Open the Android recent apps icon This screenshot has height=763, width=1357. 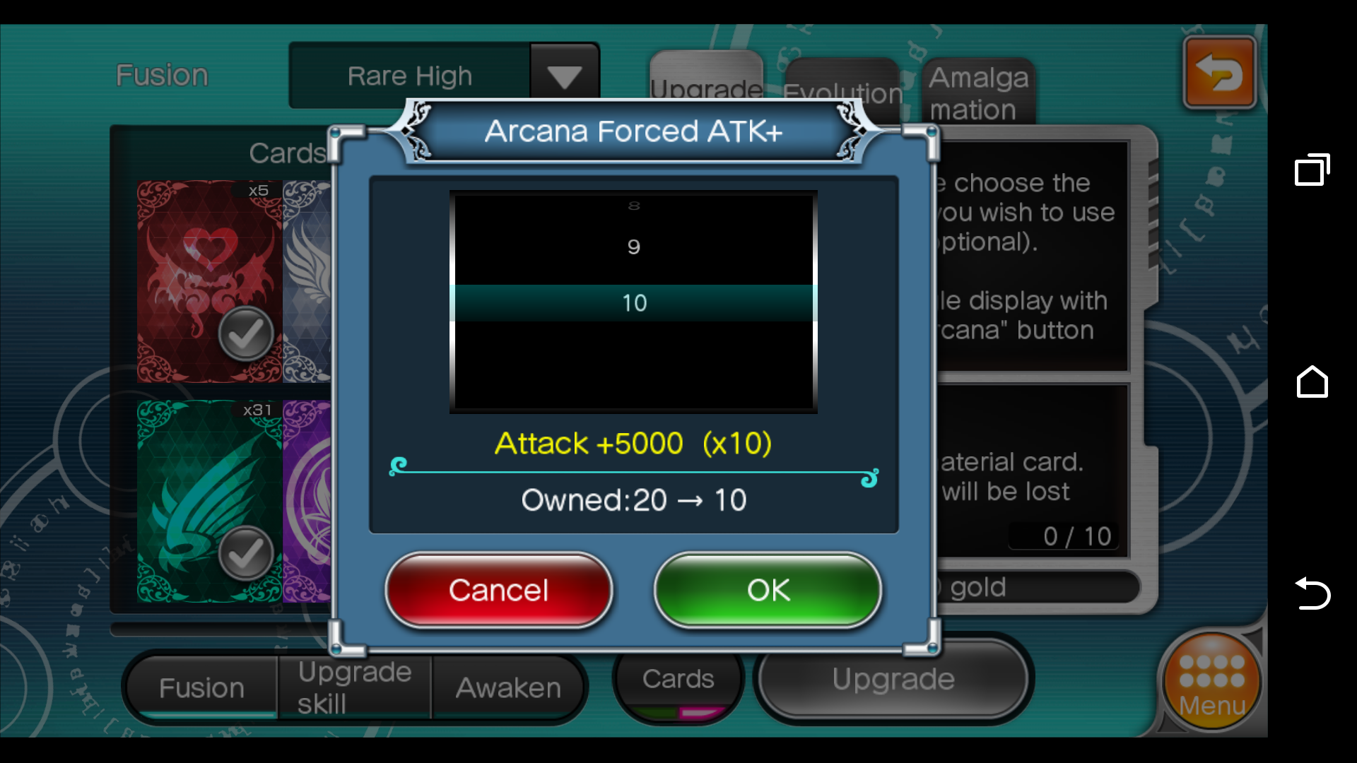coord(1312,170)
